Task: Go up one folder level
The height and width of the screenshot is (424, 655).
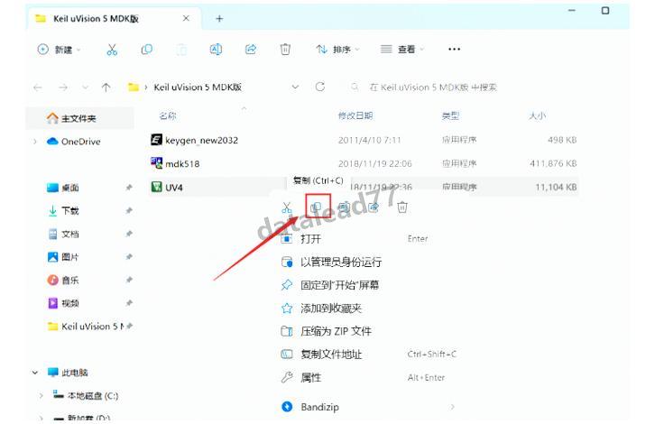Action: tap(106, 88)
